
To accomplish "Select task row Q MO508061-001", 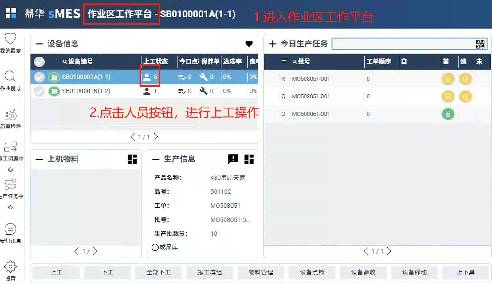I will click(x=377, y=114).
